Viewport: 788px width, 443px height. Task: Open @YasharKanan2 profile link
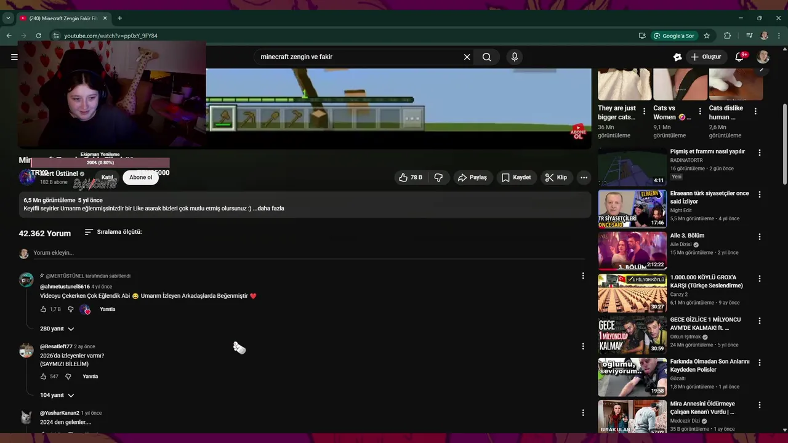coord(60,413)
